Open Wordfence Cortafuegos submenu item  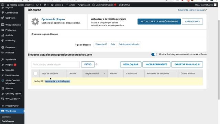[x=8, y=121]
